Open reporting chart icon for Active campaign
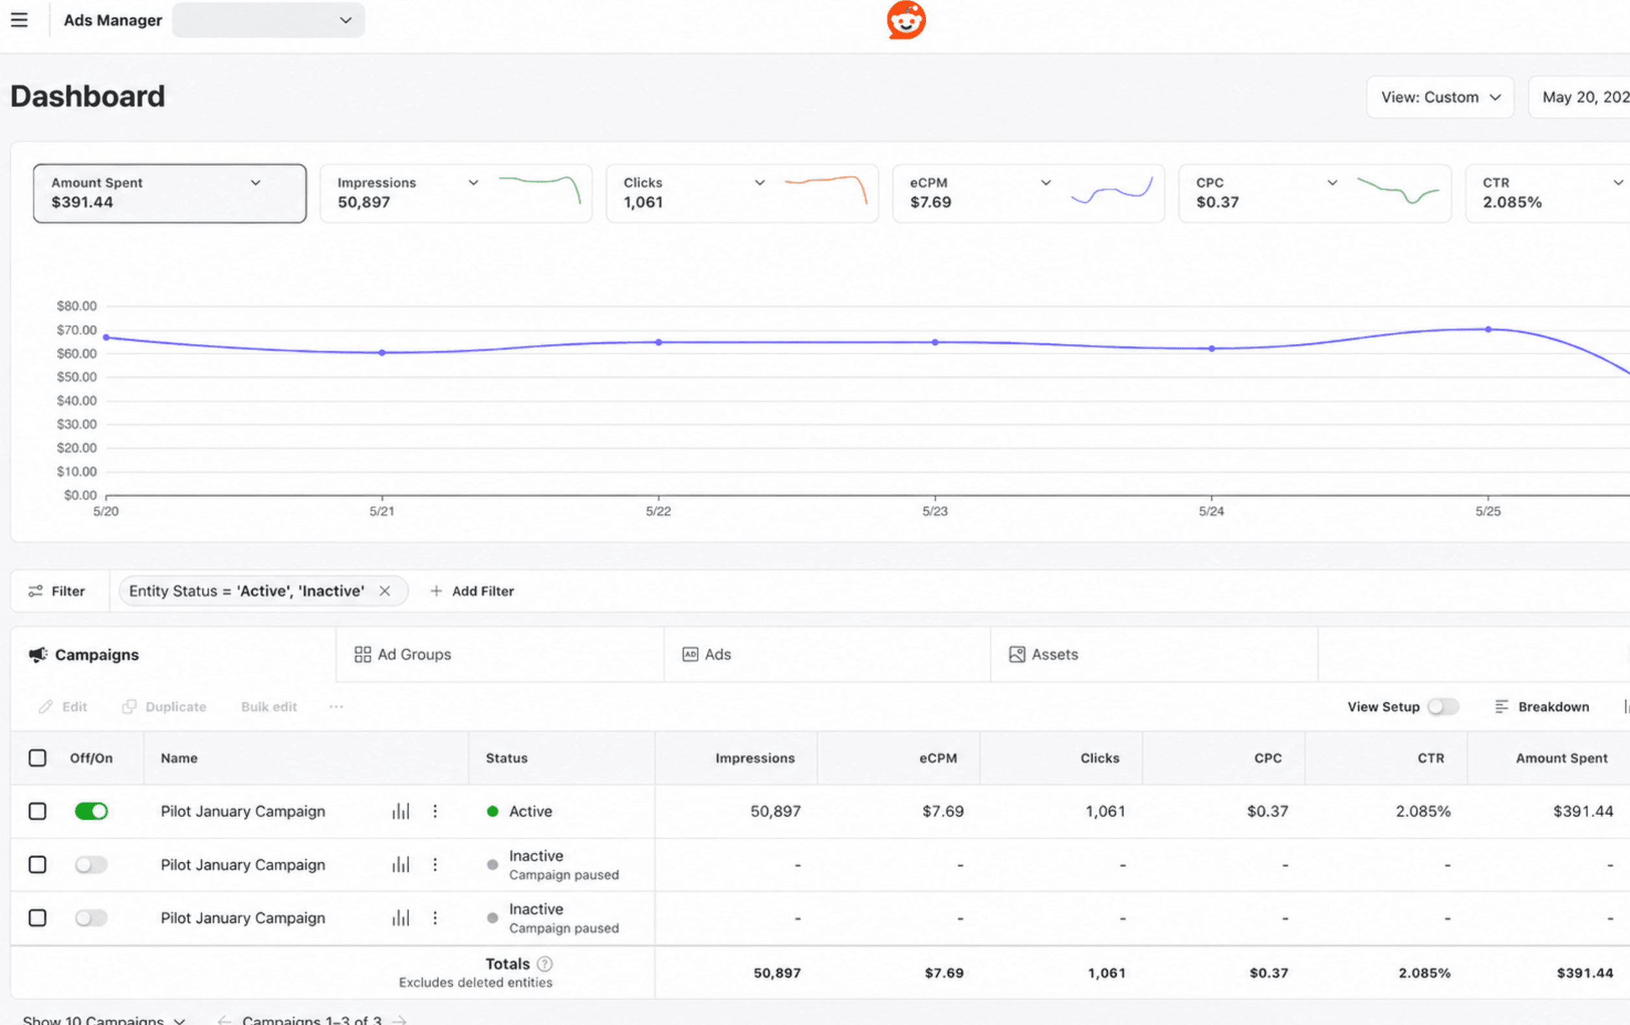 point(401,811)
